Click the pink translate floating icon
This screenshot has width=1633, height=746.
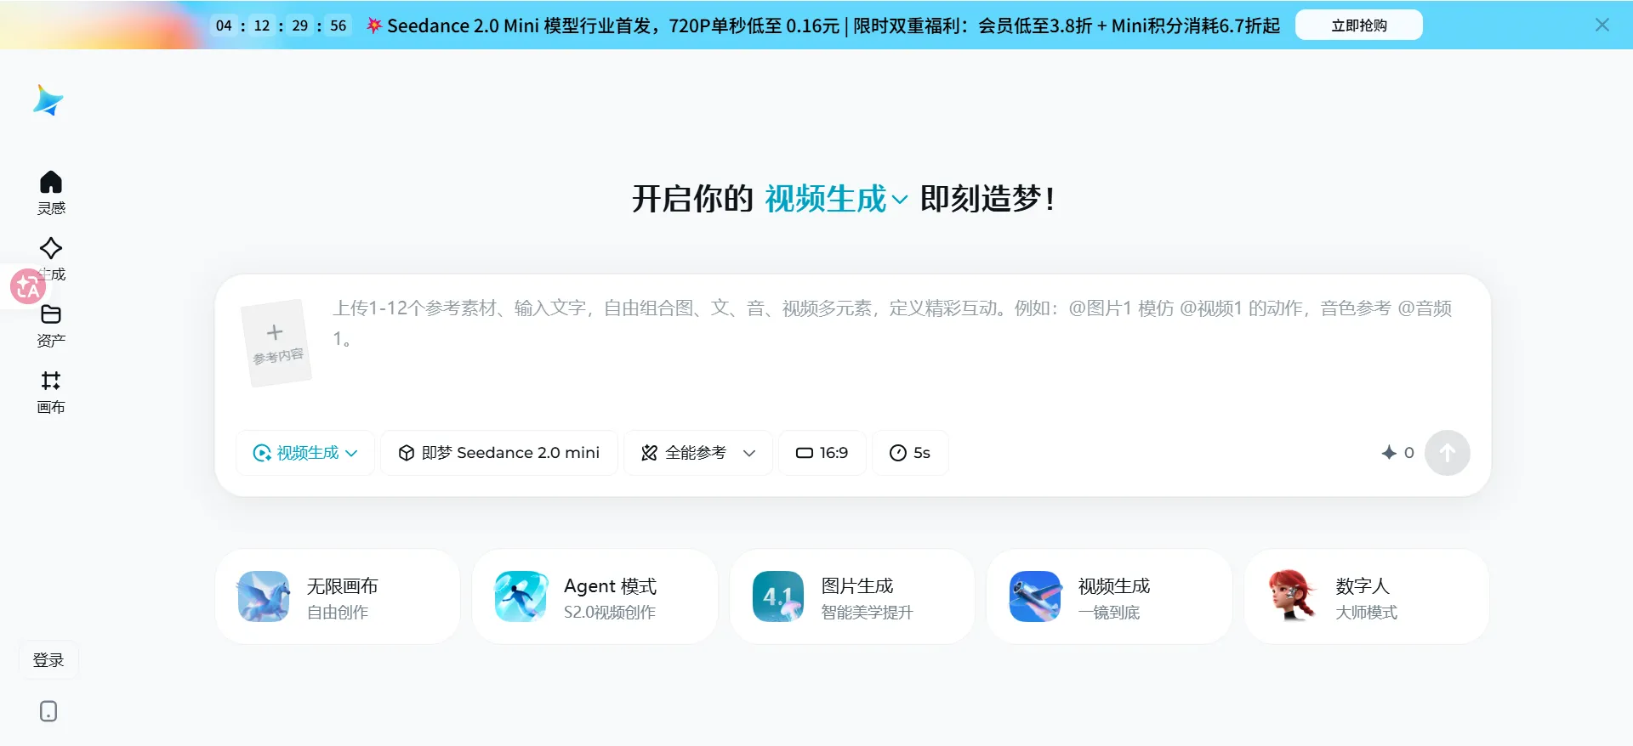click(x=27, y=286)
